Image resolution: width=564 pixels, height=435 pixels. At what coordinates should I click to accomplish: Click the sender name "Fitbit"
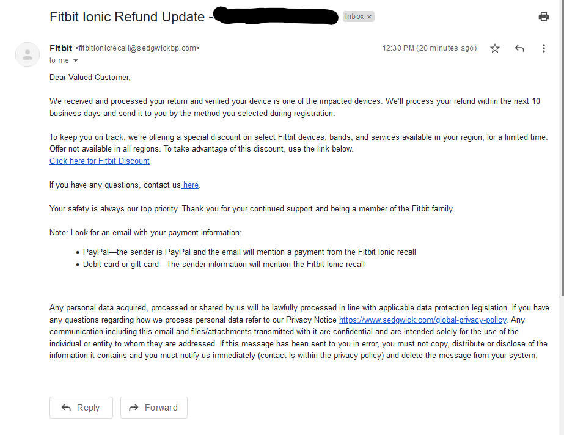pos(60,48)
